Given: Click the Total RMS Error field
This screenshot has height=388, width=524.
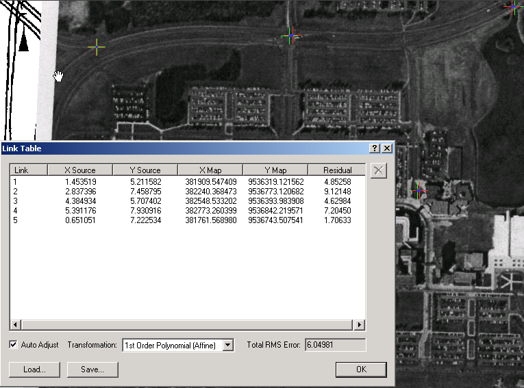Looking at the screenshot, I should tap(334, 345).
